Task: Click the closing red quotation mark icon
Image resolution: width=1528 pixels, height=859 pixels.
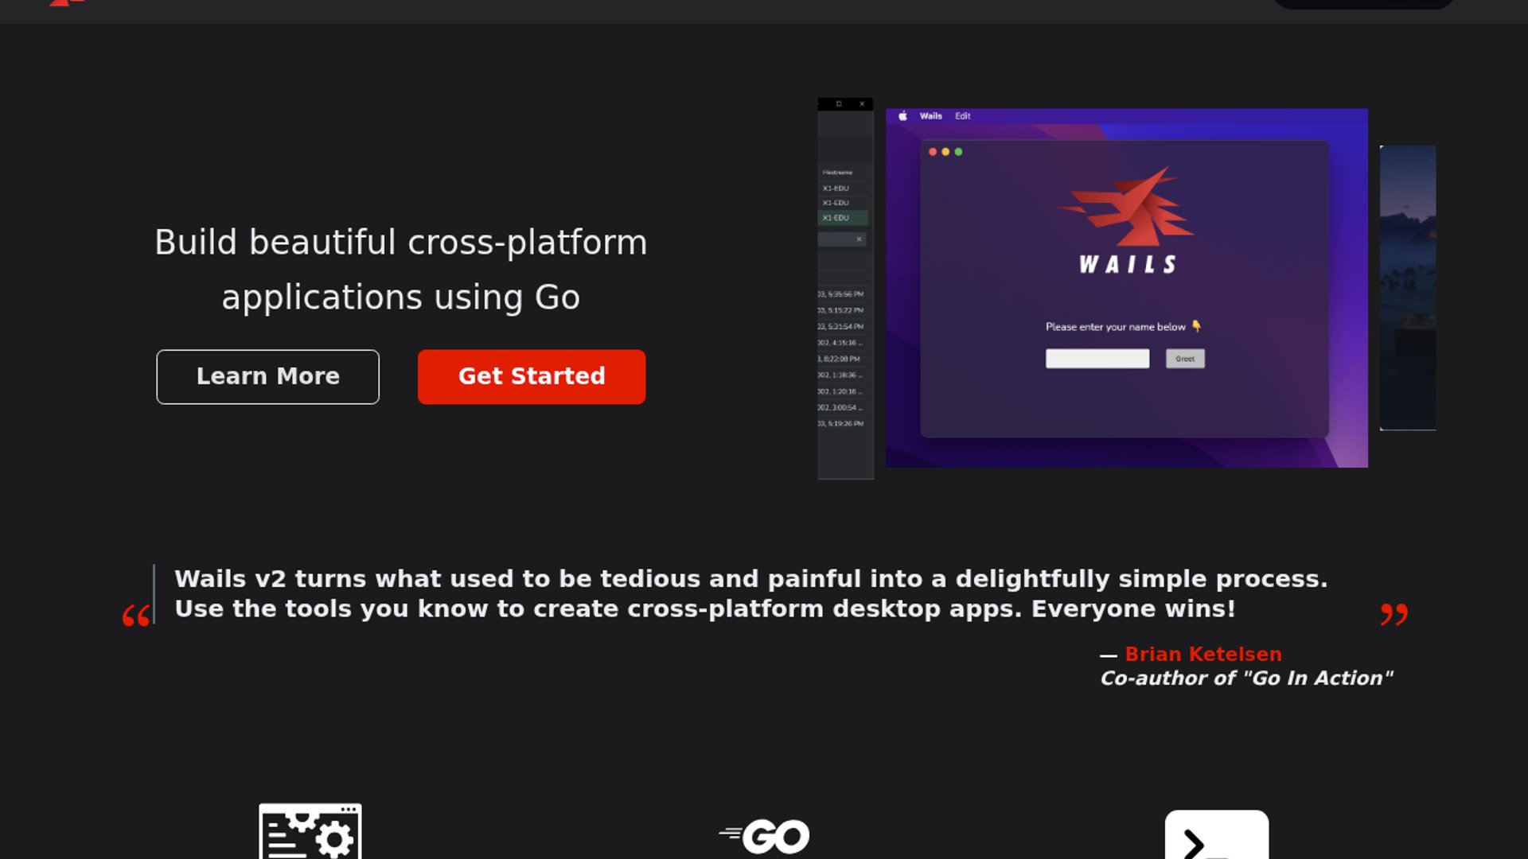Action: point(1394,614)
